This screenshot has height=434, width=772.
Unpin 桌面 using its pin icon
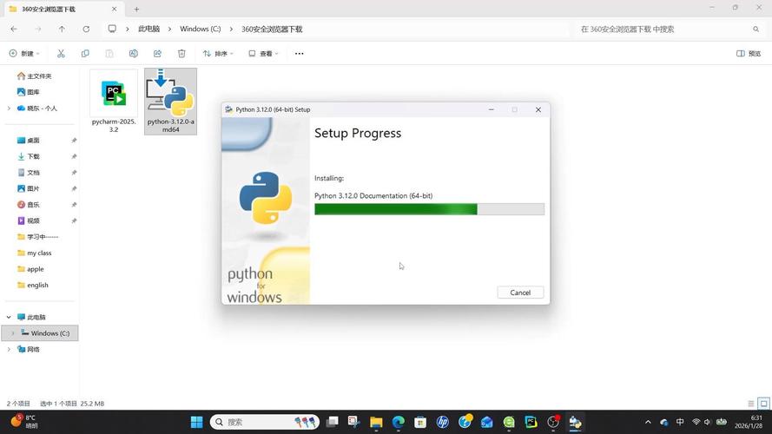click(x=74, y=141)
